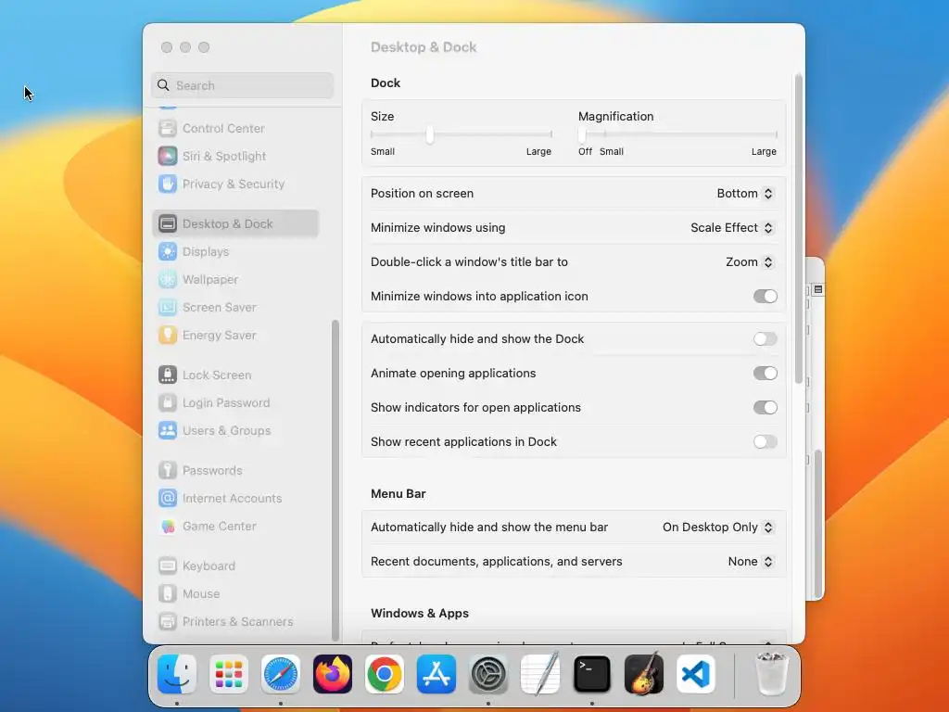Click the Large end label of the Size slider
This screenshot has height=712, width=949.
pos(538,152)
